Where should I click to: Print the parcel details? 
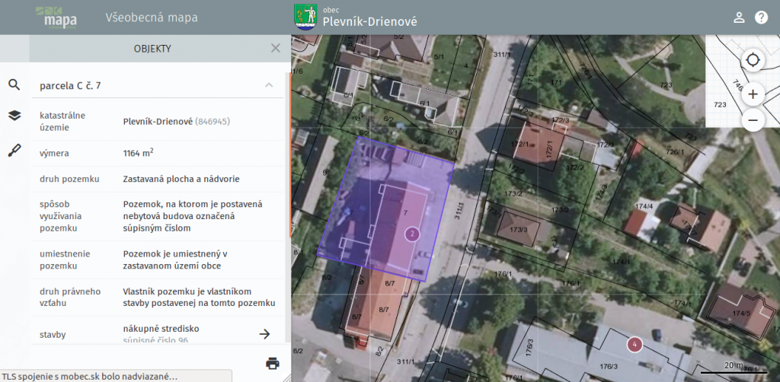pyautogui.click(x=272, y=363)
